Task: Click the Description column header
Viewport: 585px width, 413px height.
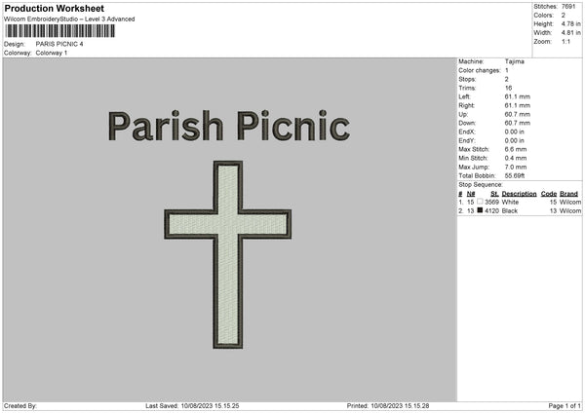Action: pos(520,194)
